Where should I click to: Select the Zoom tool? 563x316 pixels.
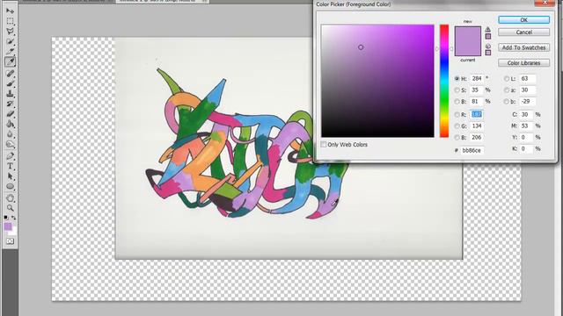click(10, 208)
